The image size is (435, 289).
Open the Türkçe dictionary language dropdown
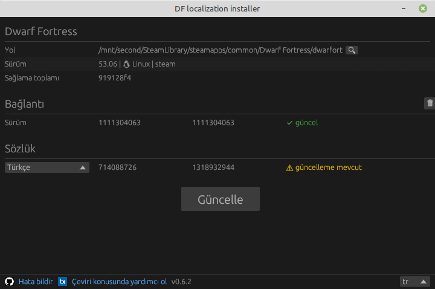(47, 167)
